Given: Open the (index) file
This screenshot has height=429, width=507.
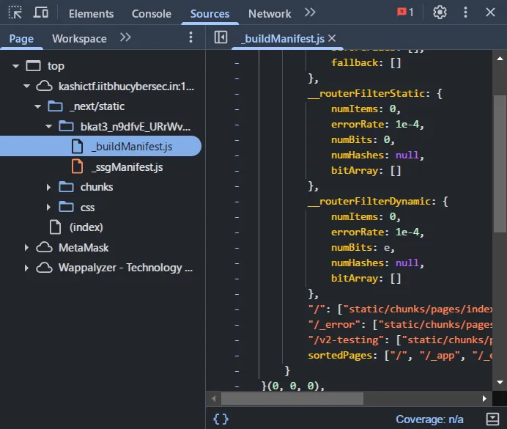Looking at the screenshot, I should point(86,227).
